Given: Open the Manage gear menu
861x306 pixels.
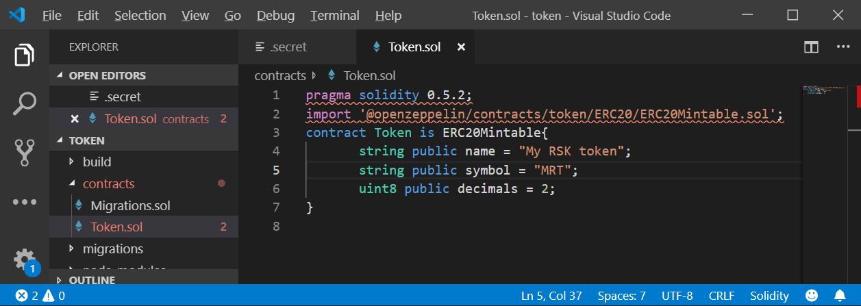Looking at the screenshot, I should point(25,261).
